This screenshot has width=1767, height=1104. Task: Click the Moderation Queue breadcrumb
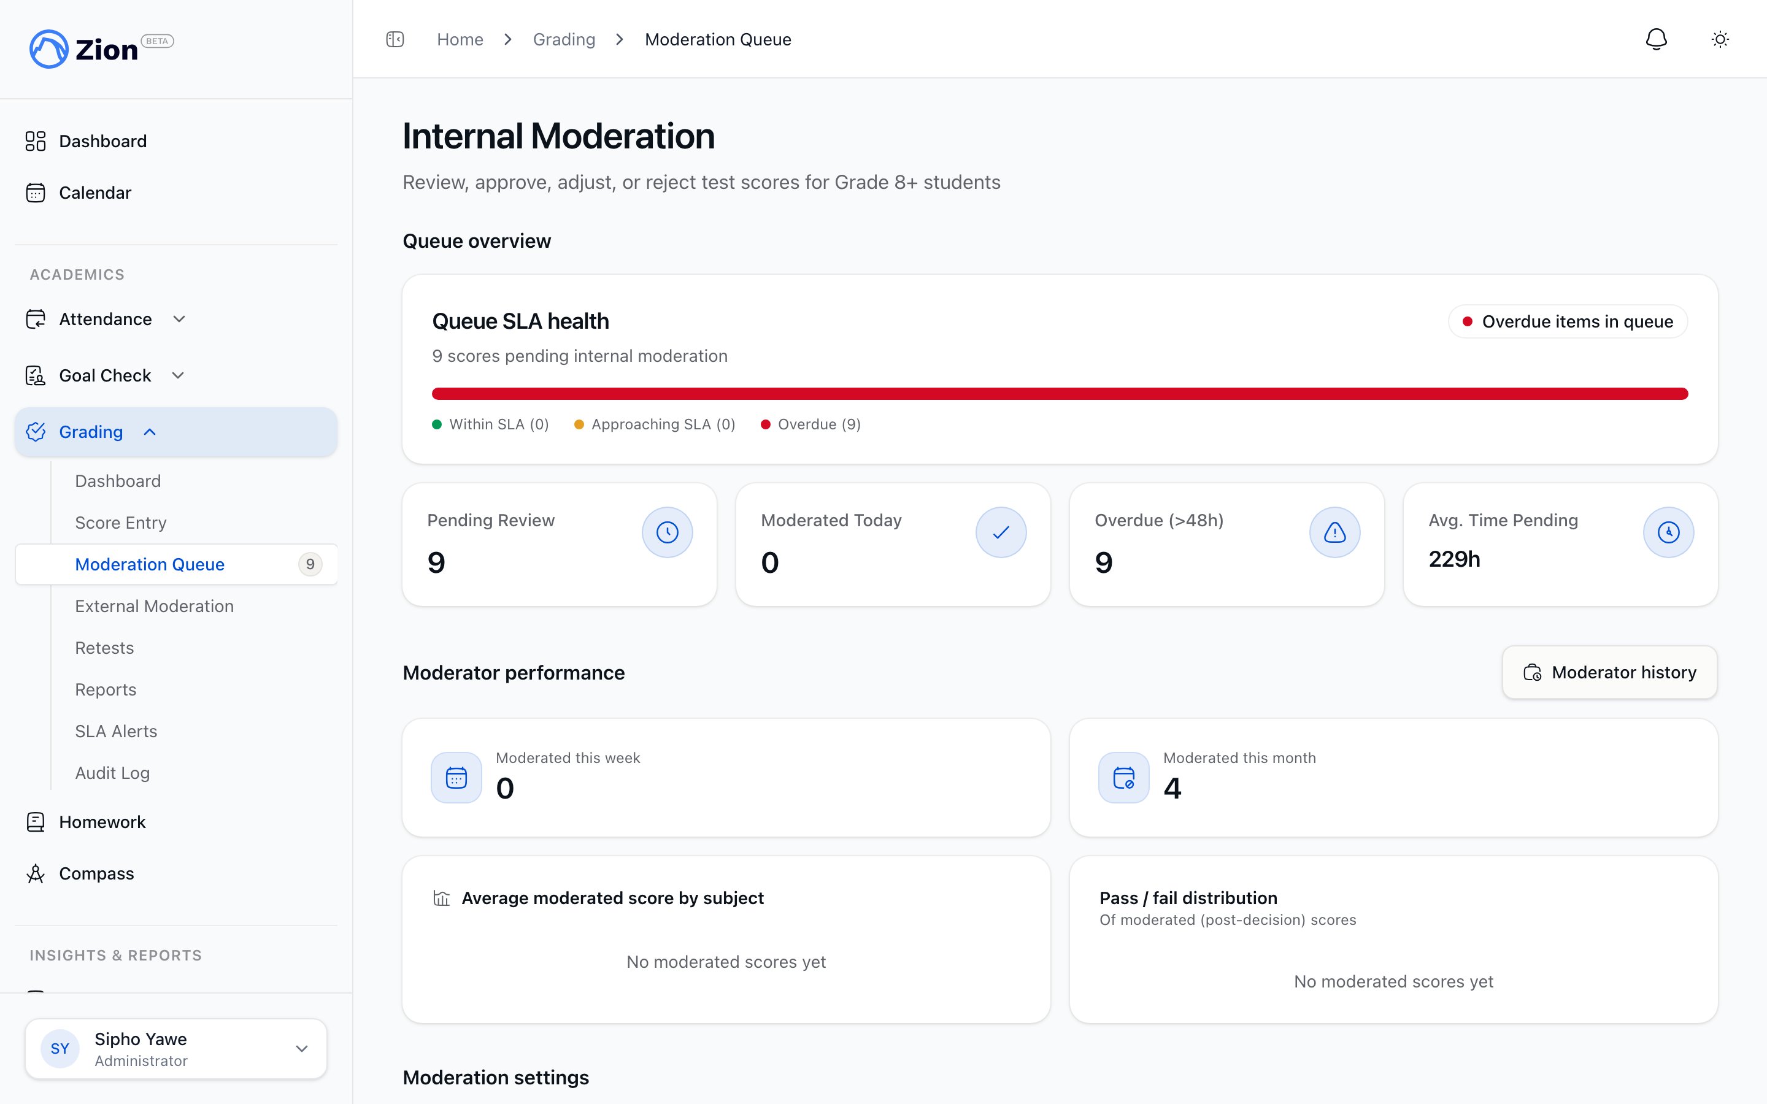[x=718, y=39]
